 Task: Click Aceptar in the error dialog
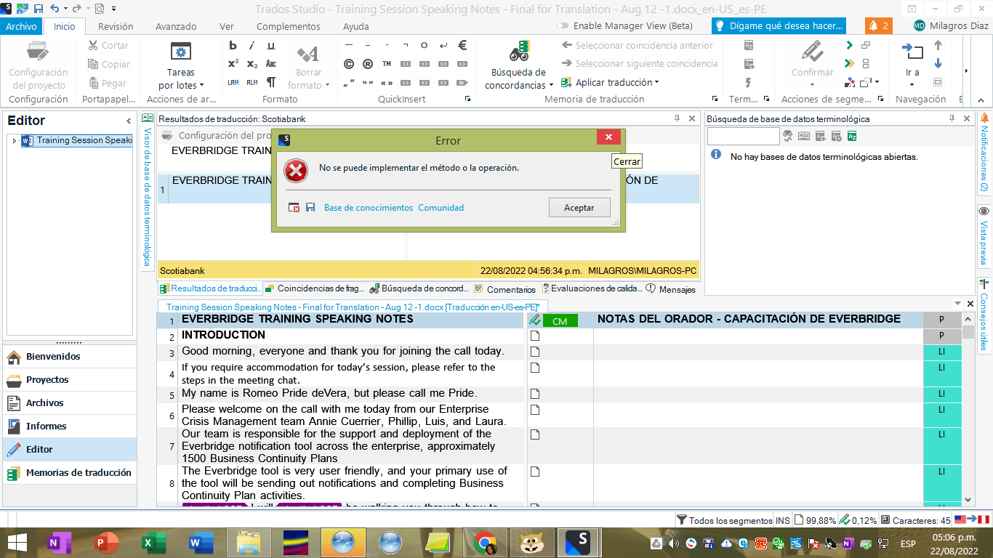(x=579, y=208)
